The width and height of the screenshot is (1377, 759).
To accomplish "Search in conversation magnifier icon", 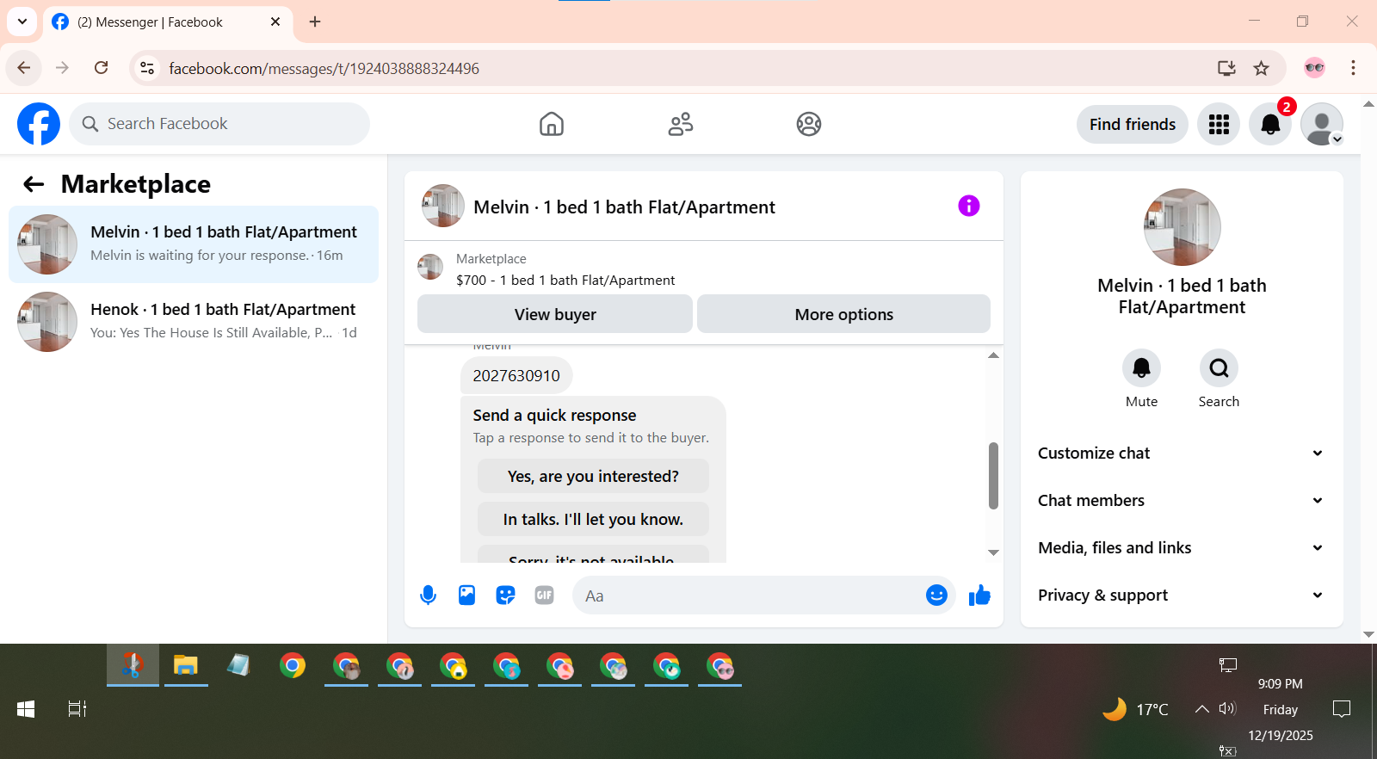I will tap(1219, 368).
